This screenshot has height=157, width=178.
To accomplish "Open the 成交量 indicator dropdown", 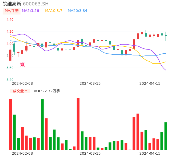I will [20, 91].
